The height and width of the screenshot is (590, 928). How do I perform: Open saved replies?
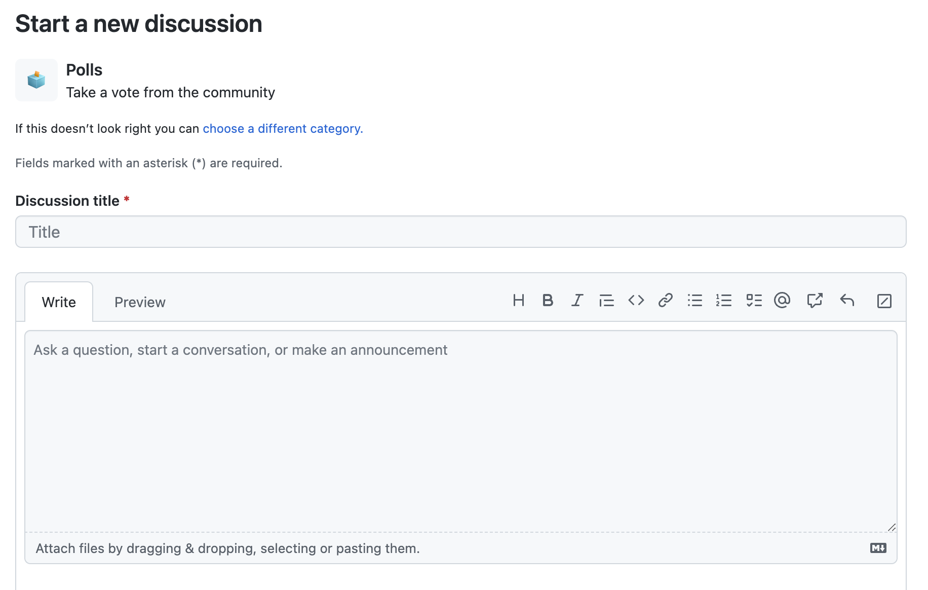pos(847,300)
